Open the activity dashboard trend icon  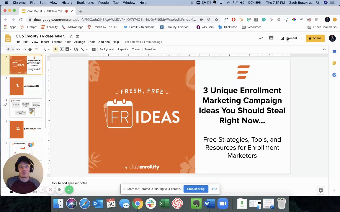tap(260, 38)
